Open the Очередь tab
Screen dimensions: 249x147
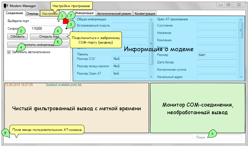pos(32,14)
